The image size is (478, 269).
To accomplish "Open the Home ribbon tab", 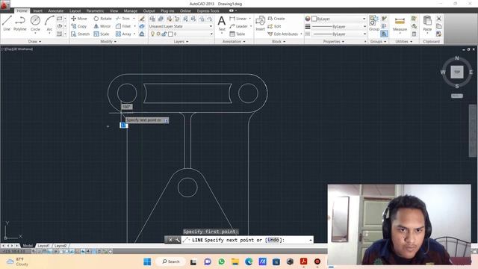I will coord(22,10).
